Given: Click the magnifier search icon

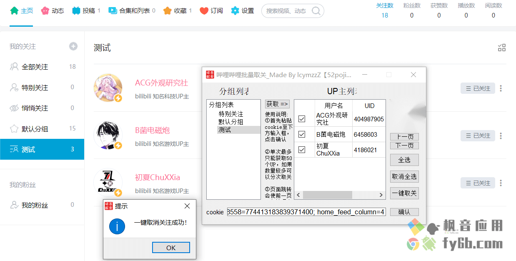Looking at the screenshot, I should tap(316, 11).
